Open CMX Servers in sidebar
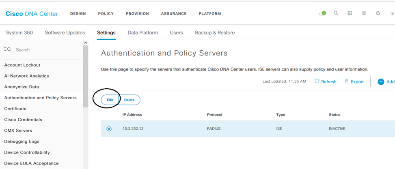The width and height of the screenshot is (395, 169). click(x=18, y=130)
